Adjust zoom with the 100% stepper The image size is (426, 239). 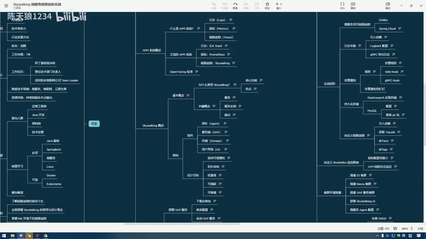[x=412, y=229]
